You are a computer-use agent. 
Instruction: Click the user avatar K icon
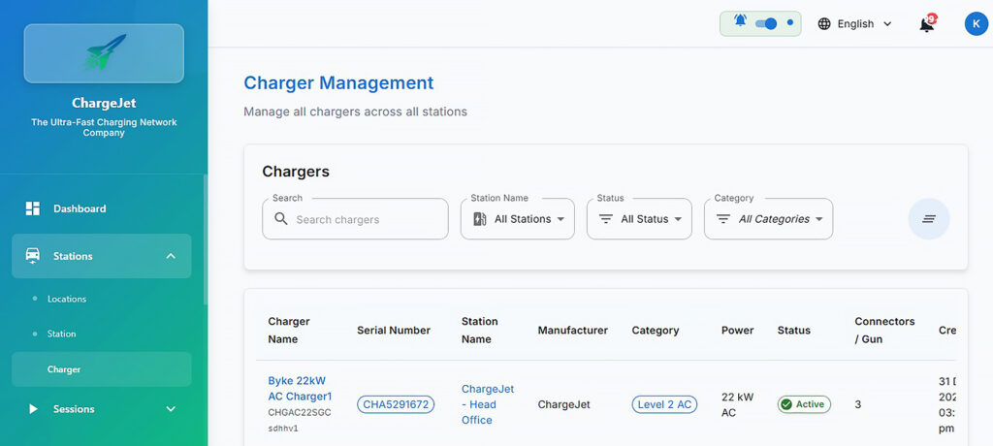[976, 24]
